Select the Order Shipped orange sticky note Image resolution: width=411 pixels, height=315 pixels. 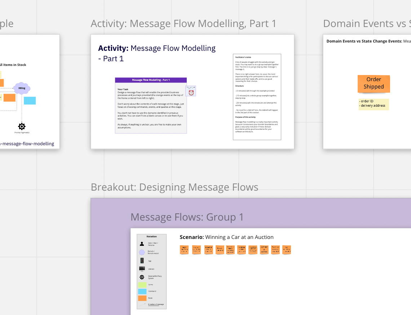(374, 84)
